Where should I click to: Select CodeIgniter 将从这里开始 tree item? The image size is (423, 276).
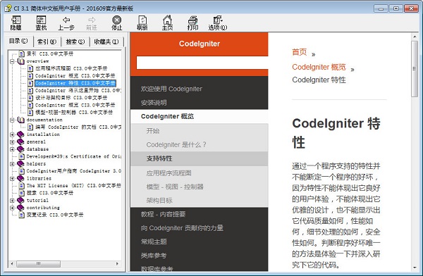(78, 91)
